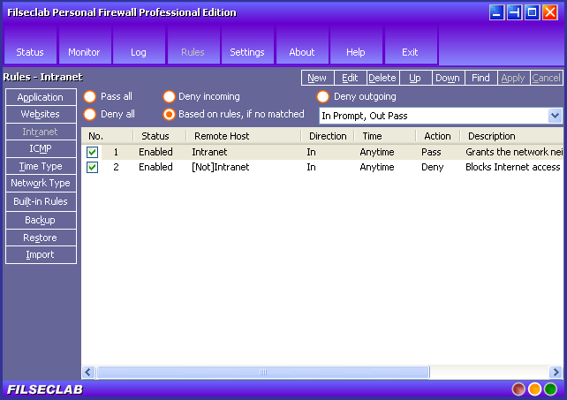Screen dimensions: 567x400
Task: Click the scroll left arrow of horizontal scrollbar
Action: [x=88, y=373]
